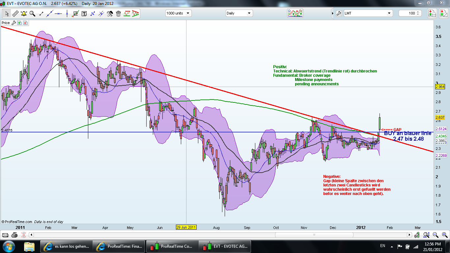The image size is (450, 253).
Task: Click the 2.964 price label on axis
Action: (440, 87)
